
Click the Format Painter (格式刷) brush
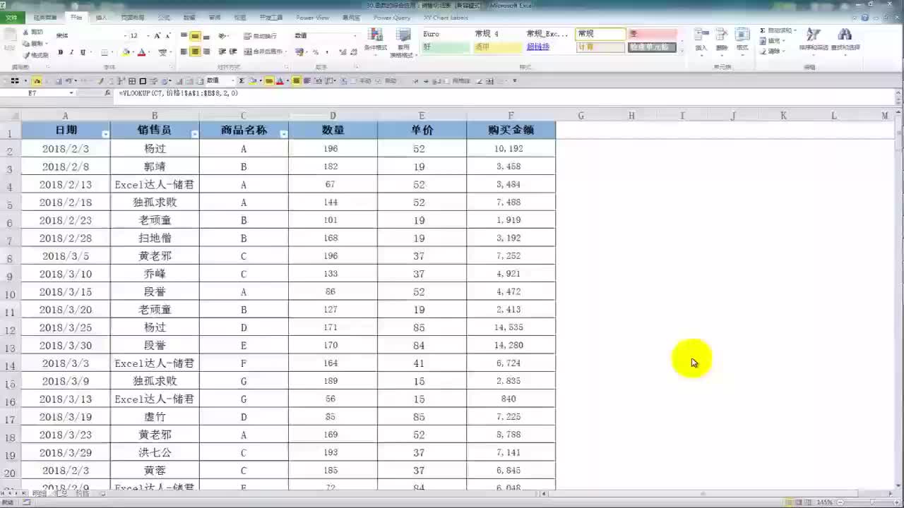35,55
